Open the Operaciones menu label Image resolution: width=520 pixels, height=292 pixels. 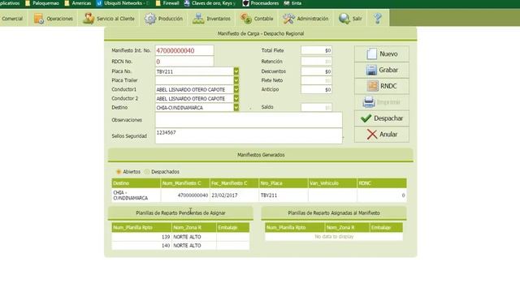(59, 19)
